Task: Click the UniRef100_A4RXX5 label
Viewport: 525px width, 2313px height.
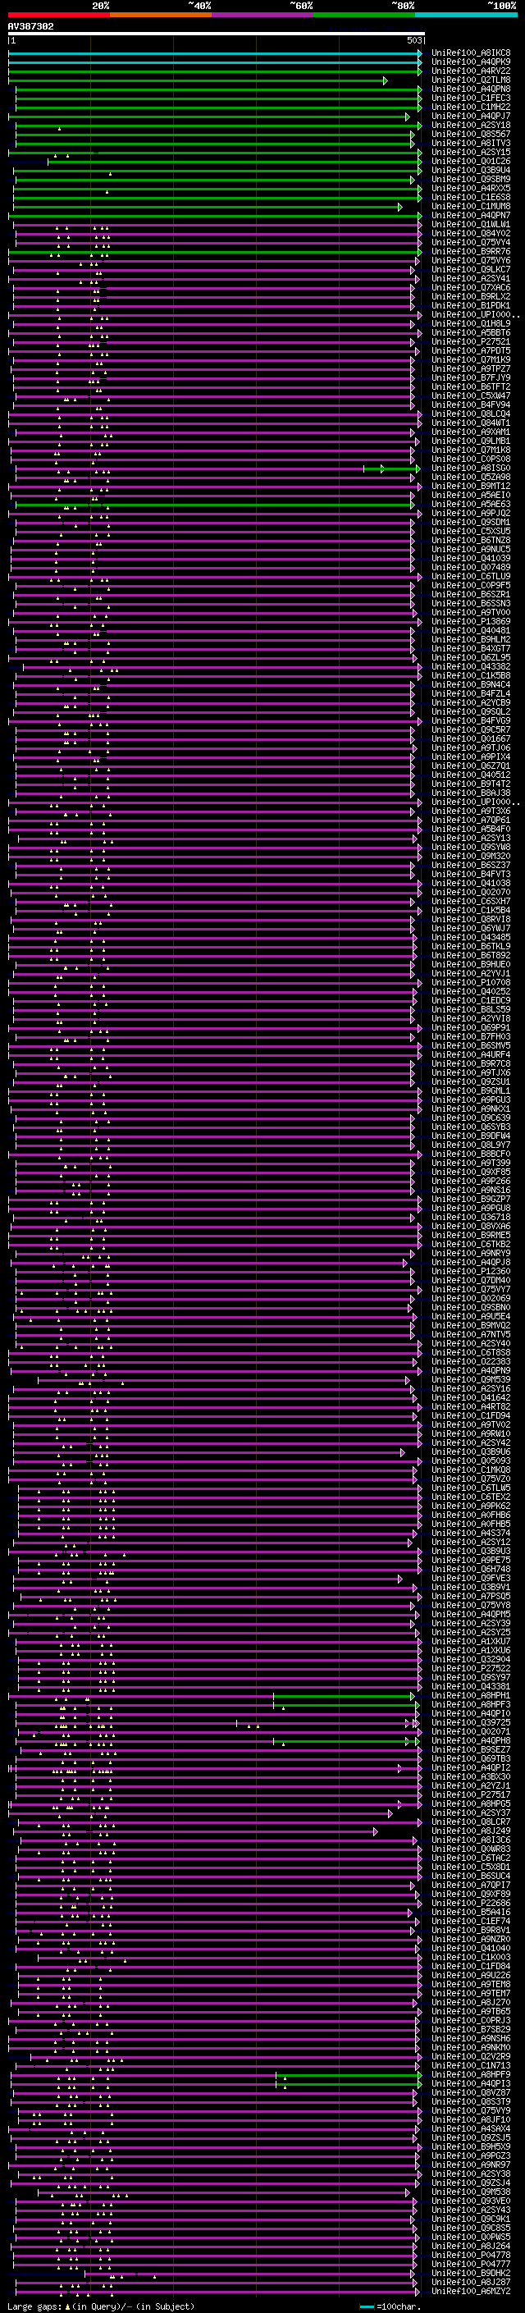Action: click(x=470, y=189)
